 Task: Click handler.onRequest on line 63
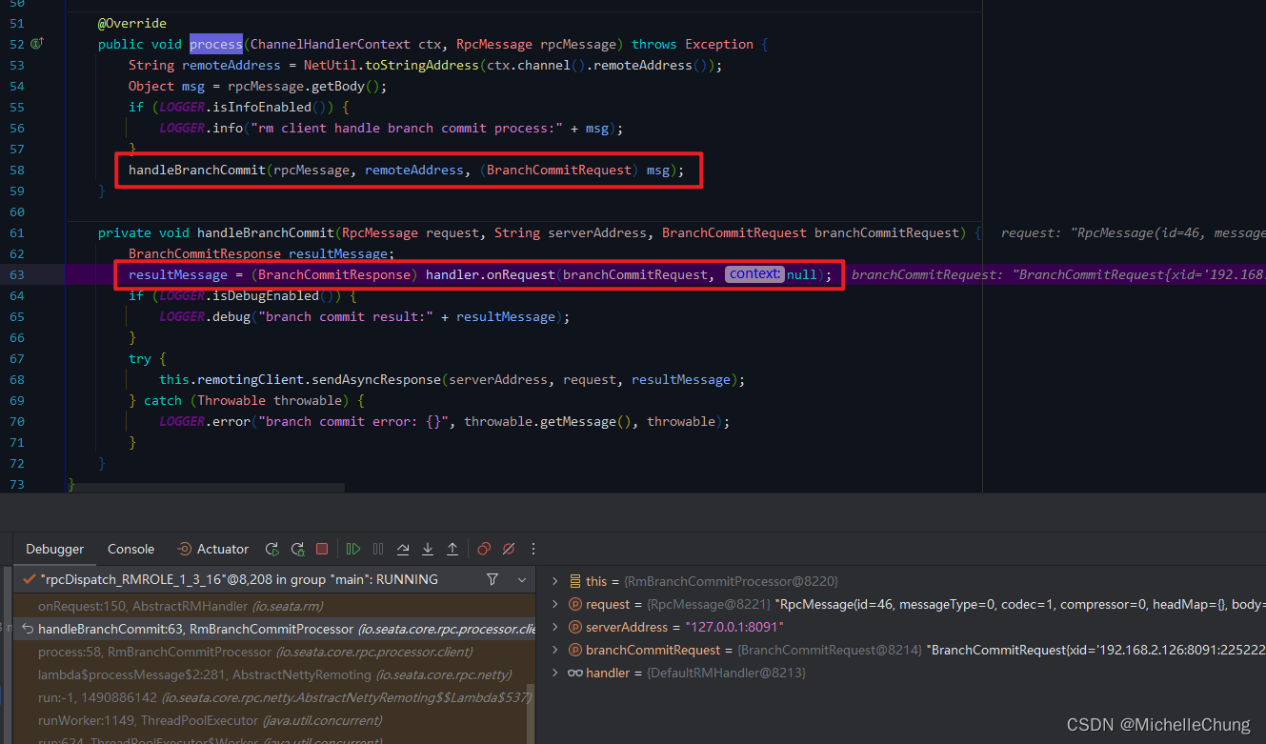click(491, 274)
